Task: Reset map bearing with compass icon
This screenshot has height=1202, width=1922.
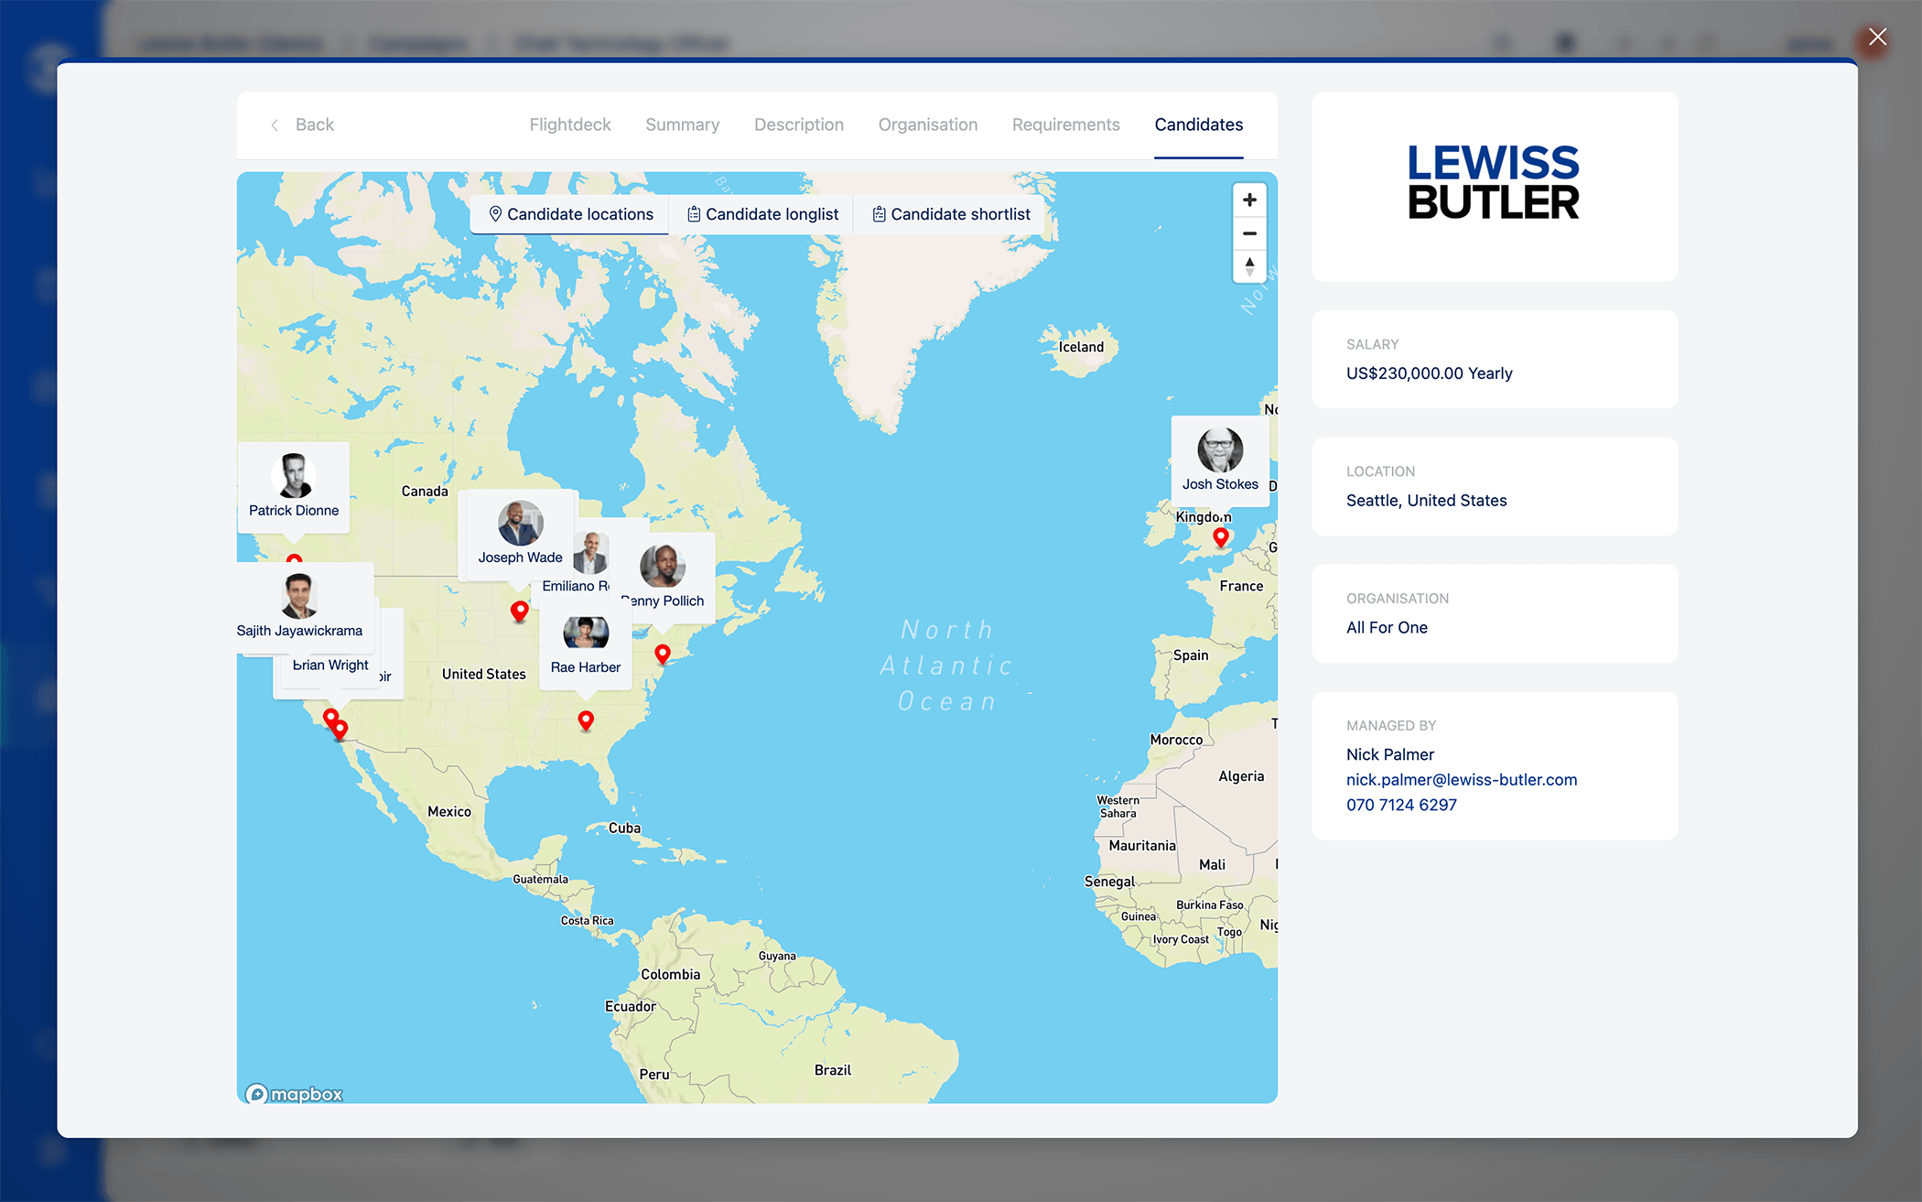Action: [x=1249, y=266]
